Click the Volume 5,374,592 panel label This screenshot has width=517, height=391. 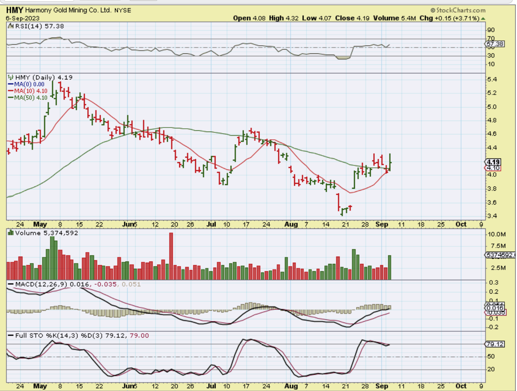(46, 233)
